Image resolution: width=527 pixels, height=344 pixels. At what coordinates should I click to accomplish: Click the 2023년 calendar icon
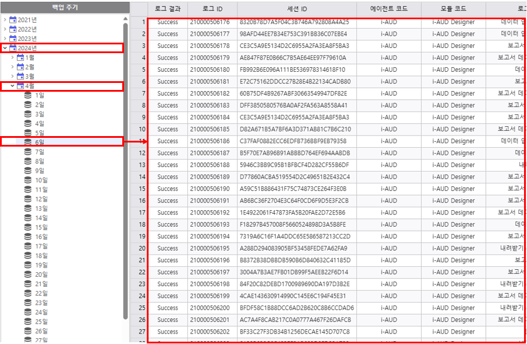point(13,39)
